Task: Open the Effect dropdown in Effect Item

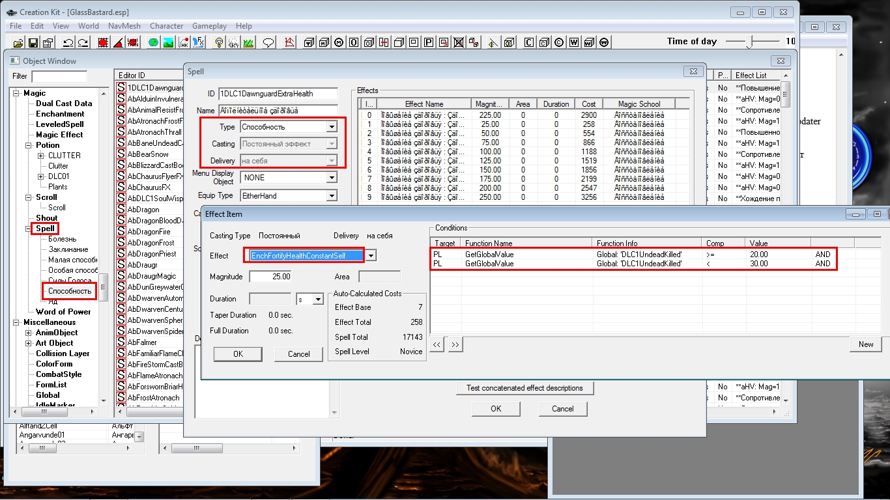Action: [370, 256]
